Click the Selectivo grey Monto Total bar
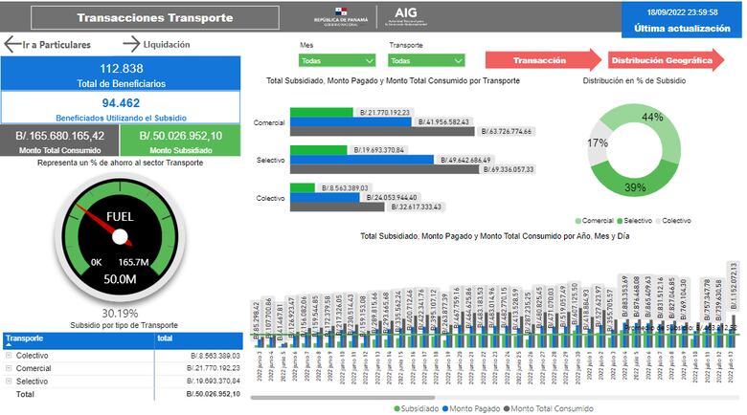The image size is (747, 415). [383, 168]
